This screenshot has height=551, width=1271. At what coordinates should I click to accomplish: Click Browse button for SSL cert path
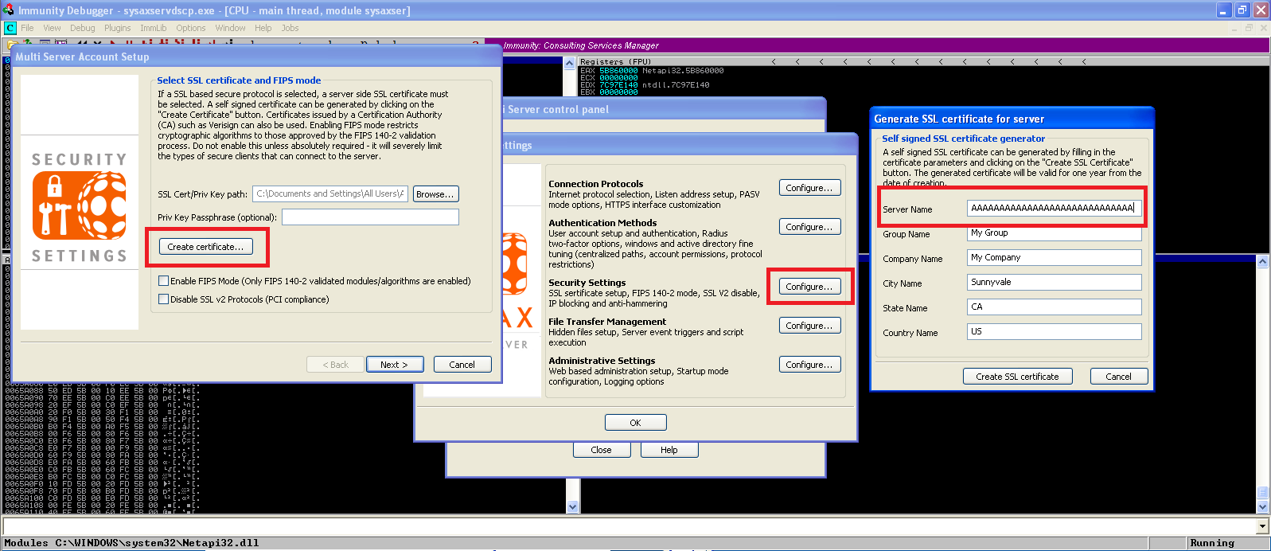(435, 193)
